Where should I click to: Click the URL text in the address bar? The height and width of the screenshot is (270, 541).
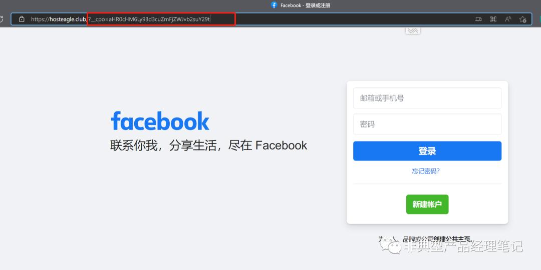point(120,19)
